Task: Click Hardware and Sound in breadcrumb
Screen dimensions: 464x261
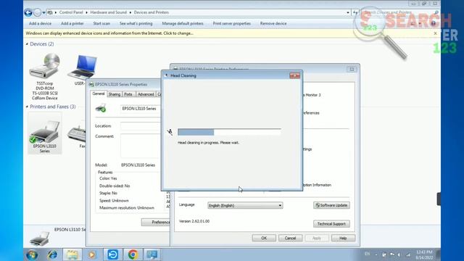Action: pyautogui.click(x=108, y=12)
